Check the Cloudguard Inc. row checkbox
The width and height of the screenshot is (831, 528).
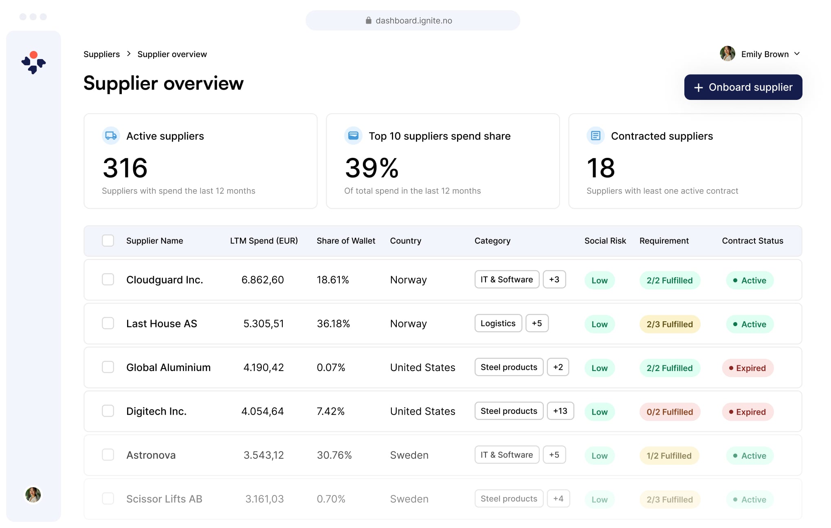pyautogui.click(x=108, y=280)
